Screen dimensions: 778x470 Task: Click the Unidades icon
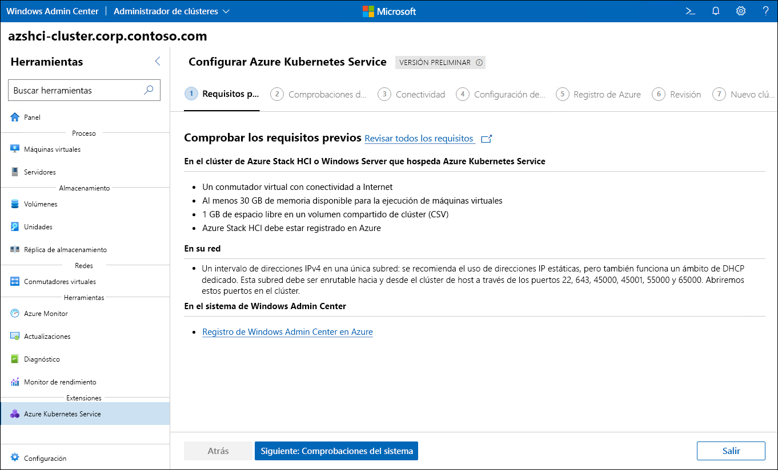[15, 226]
